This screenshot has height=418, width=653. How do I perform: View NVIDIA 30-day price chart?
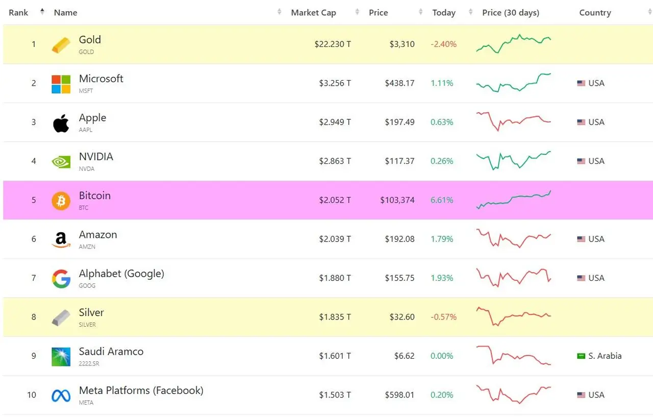tap(513, 161)
